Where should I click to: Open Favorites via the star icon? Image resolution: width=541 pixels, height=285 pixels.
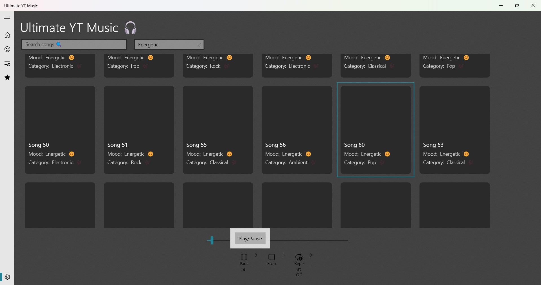tap(7, 77)
